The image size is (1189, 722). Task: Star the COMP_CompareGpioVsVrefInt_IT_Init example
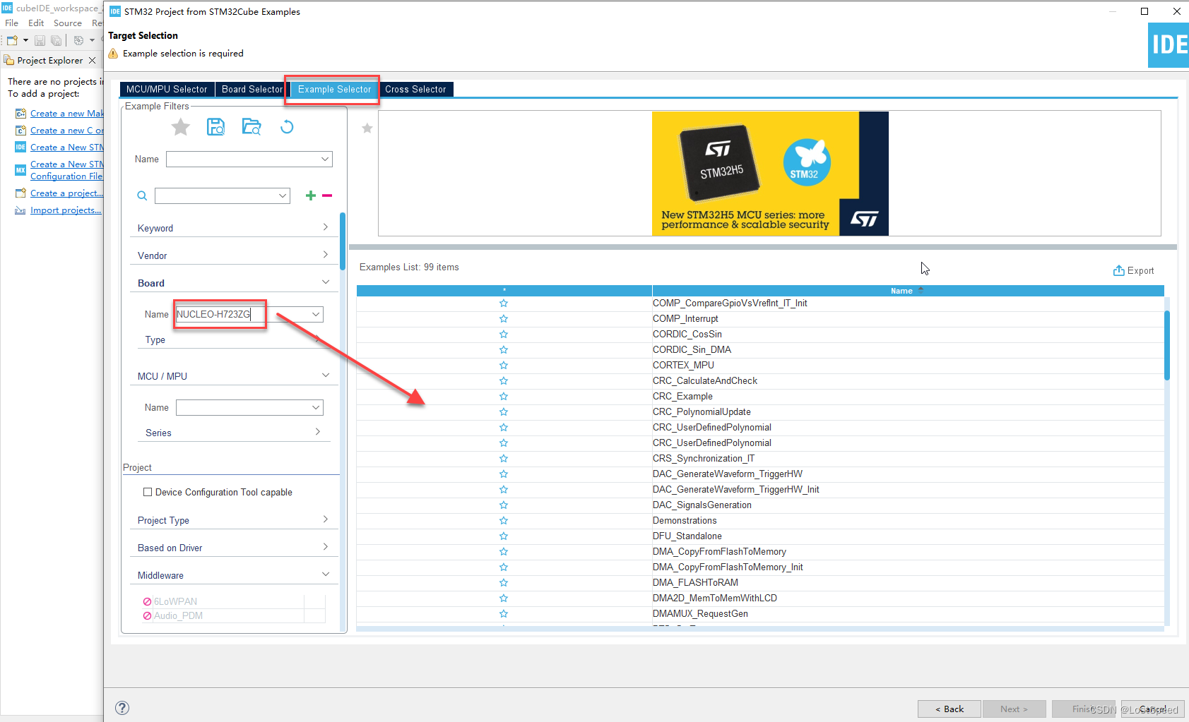pyautogui.click(x=504, y=303)
